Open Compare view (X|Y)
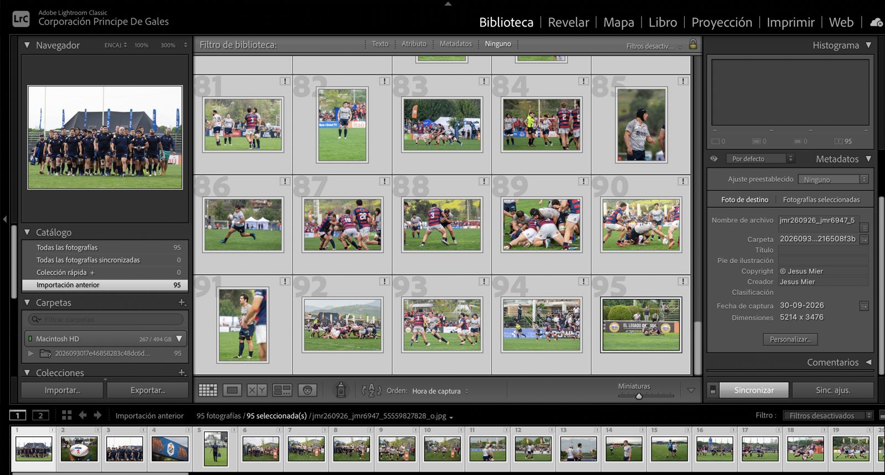 point(257,390)
